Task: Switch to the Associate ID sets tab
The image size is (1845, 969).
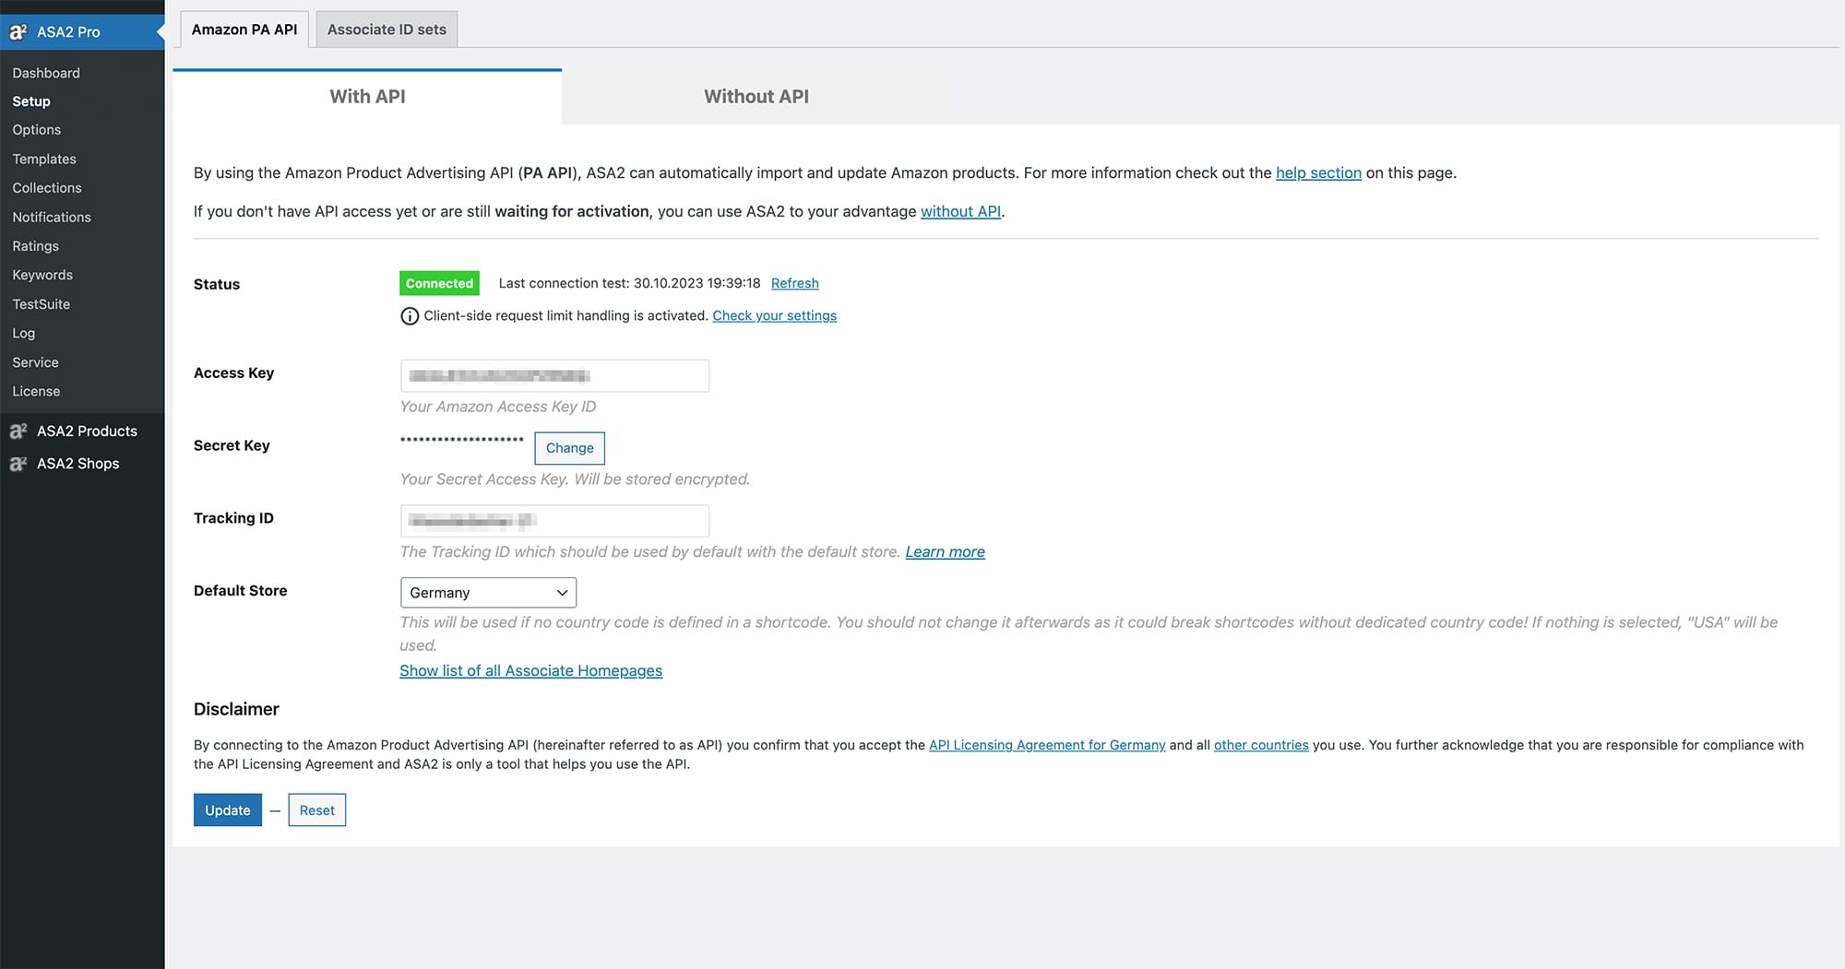Action: [387, 30]
